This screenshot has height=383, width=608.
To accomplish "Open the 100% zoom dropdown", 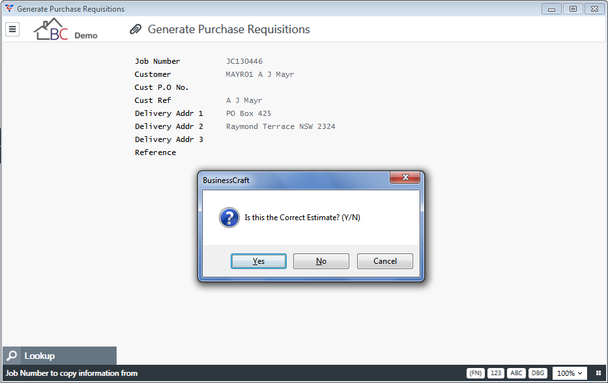I will 569,373.
